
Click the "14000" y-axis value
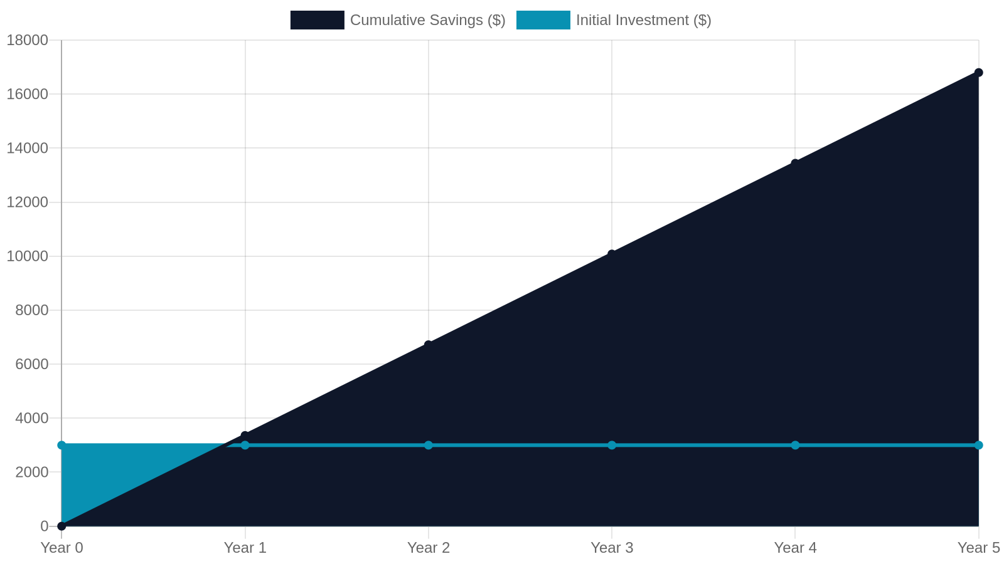pos(28,148)
